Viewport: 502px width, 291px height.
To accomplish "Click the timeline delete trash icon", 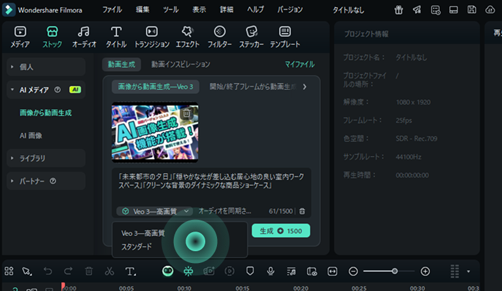I will (x=89, y=271).
